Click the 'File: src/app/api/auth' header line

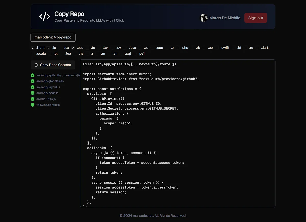click(130, 64)
